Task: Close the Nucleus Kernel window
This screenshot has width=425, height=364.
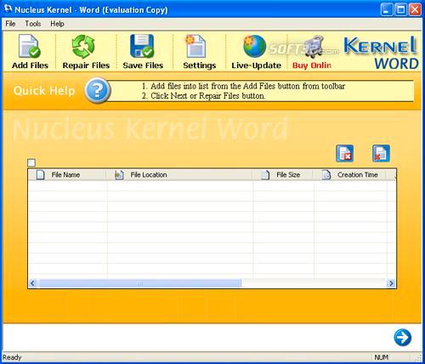Action: (x=415, y=9)
